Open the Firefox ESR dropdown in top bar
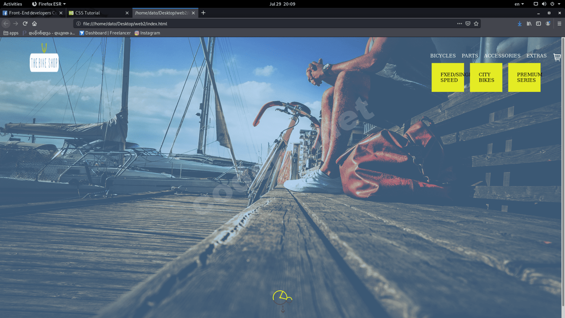565x318 pixels. coord(48,4)
